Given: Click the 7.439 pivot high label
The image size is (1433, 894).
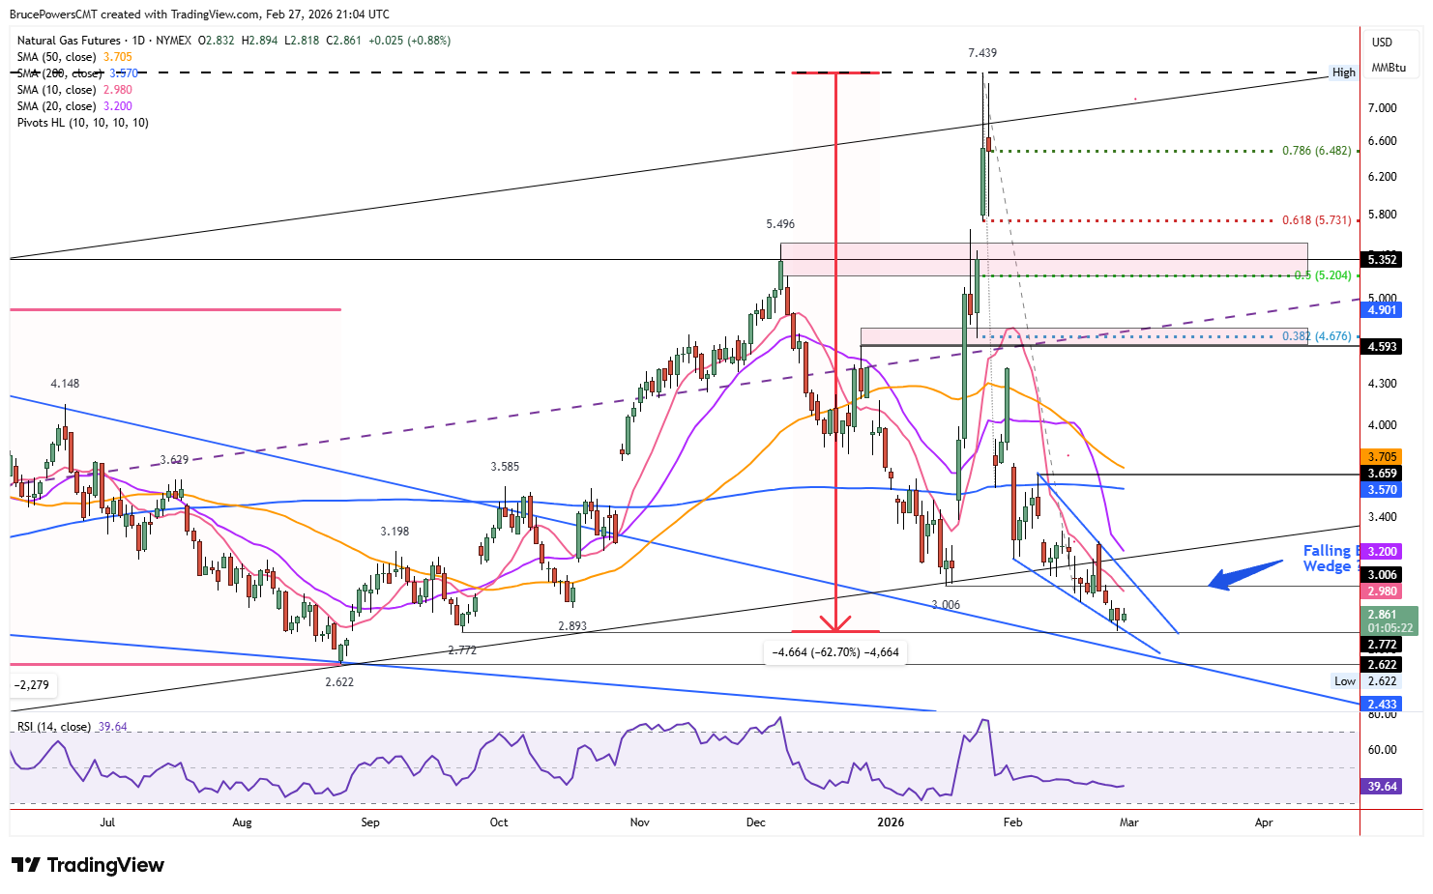Looking at the screenshot, I should pos(982,53).
